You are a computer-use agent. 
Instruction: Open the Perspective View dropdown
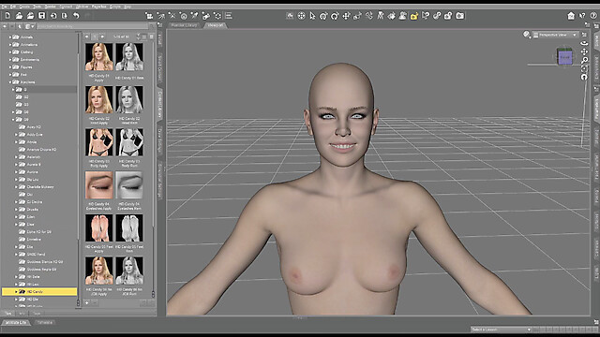556,35
